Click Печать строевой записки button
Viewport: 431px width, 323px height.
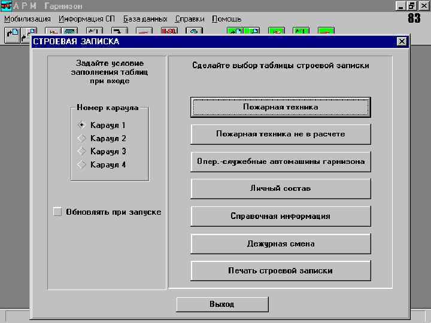(x=281, y=270)
